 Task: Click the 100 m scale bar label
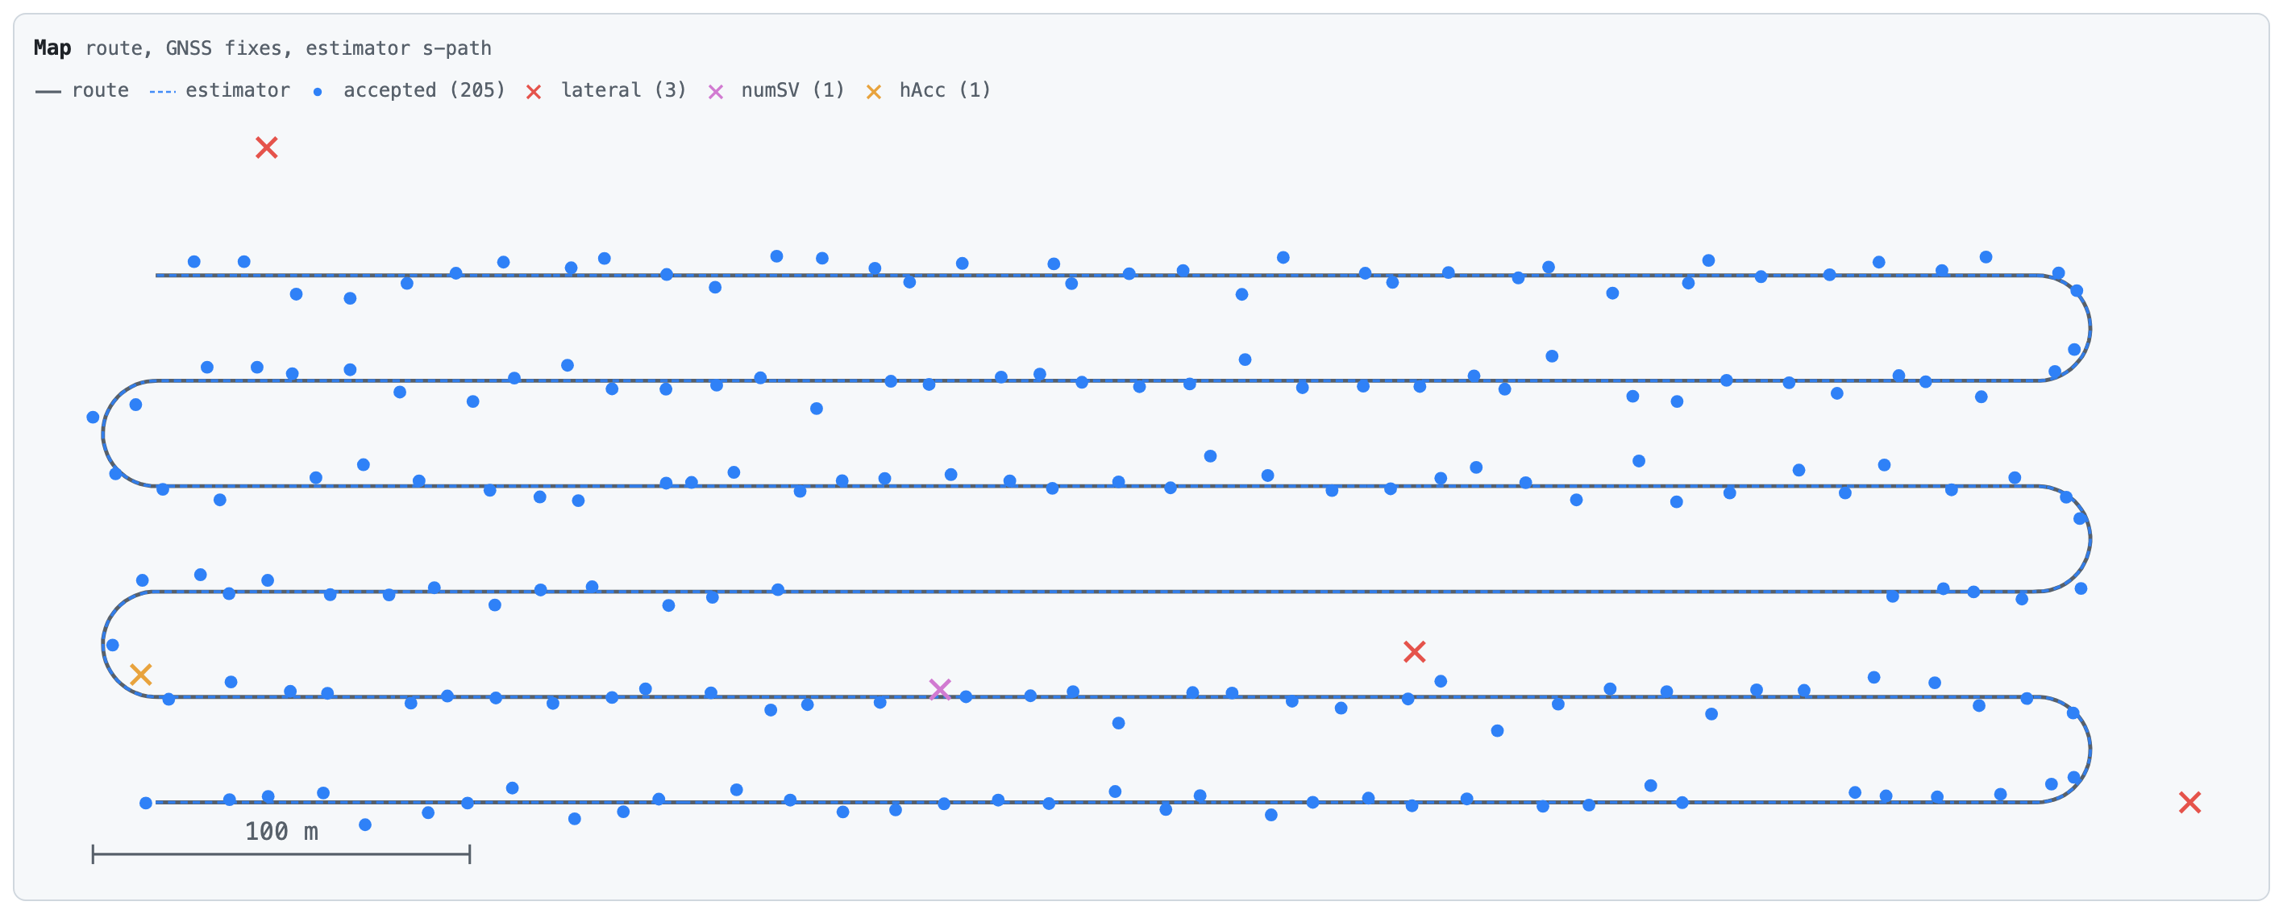point(281,832)
